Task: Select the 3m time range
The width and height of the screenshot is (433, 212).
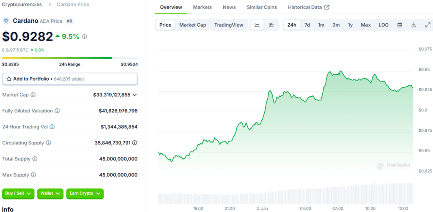Action: 336,25
